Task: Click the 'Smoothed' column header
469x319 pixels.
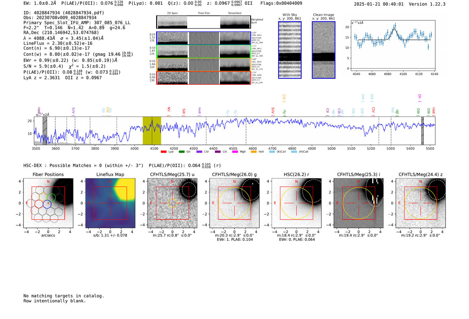Action: tap(234, 13)
